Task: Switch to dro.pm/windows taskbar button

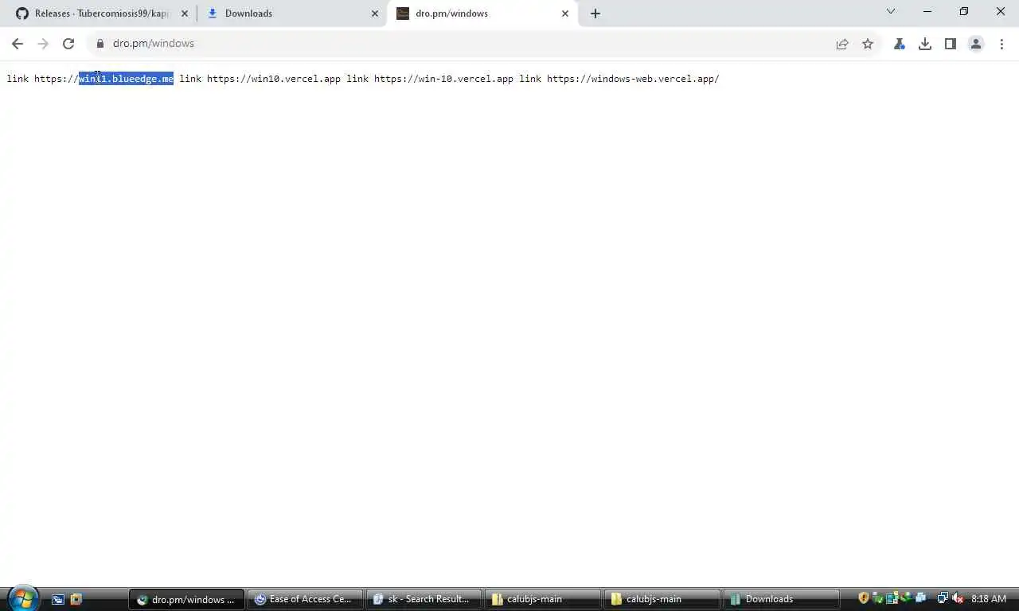Action: click(186, 599)
